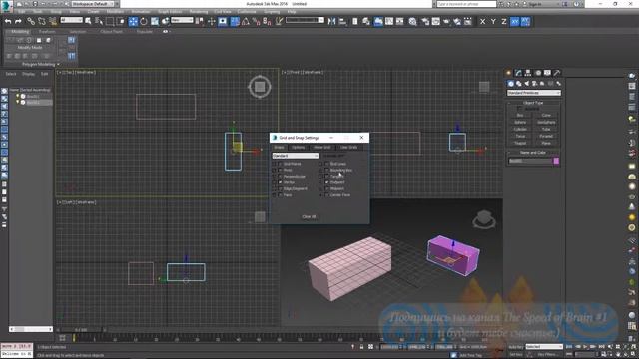Restrict transform to Y axis
This screenshot has height=359, width=639.
(x=493, y=21)
